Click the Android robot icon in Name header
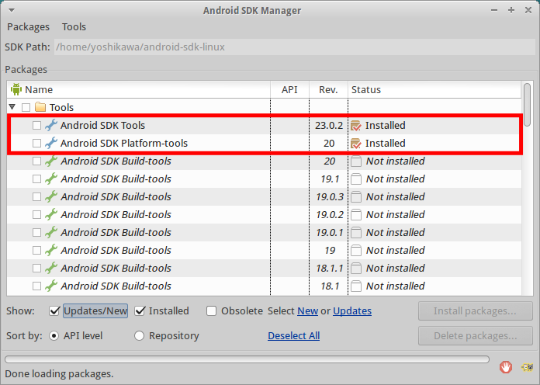The width and height of the screenshot is (540, 385). click(16, 89)
